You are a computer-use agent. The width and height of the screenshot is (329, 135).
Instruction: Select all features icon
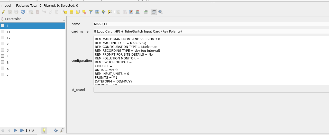[x=71, y=12]
